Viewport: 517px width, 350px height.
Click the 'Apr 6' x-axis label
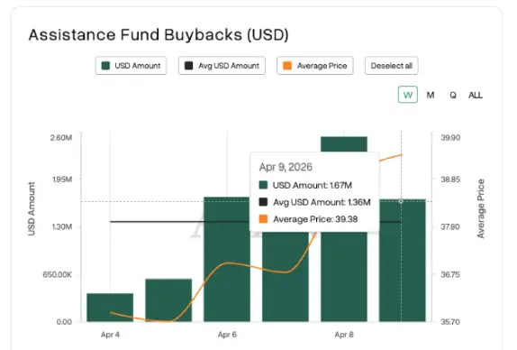coord(227,335)
